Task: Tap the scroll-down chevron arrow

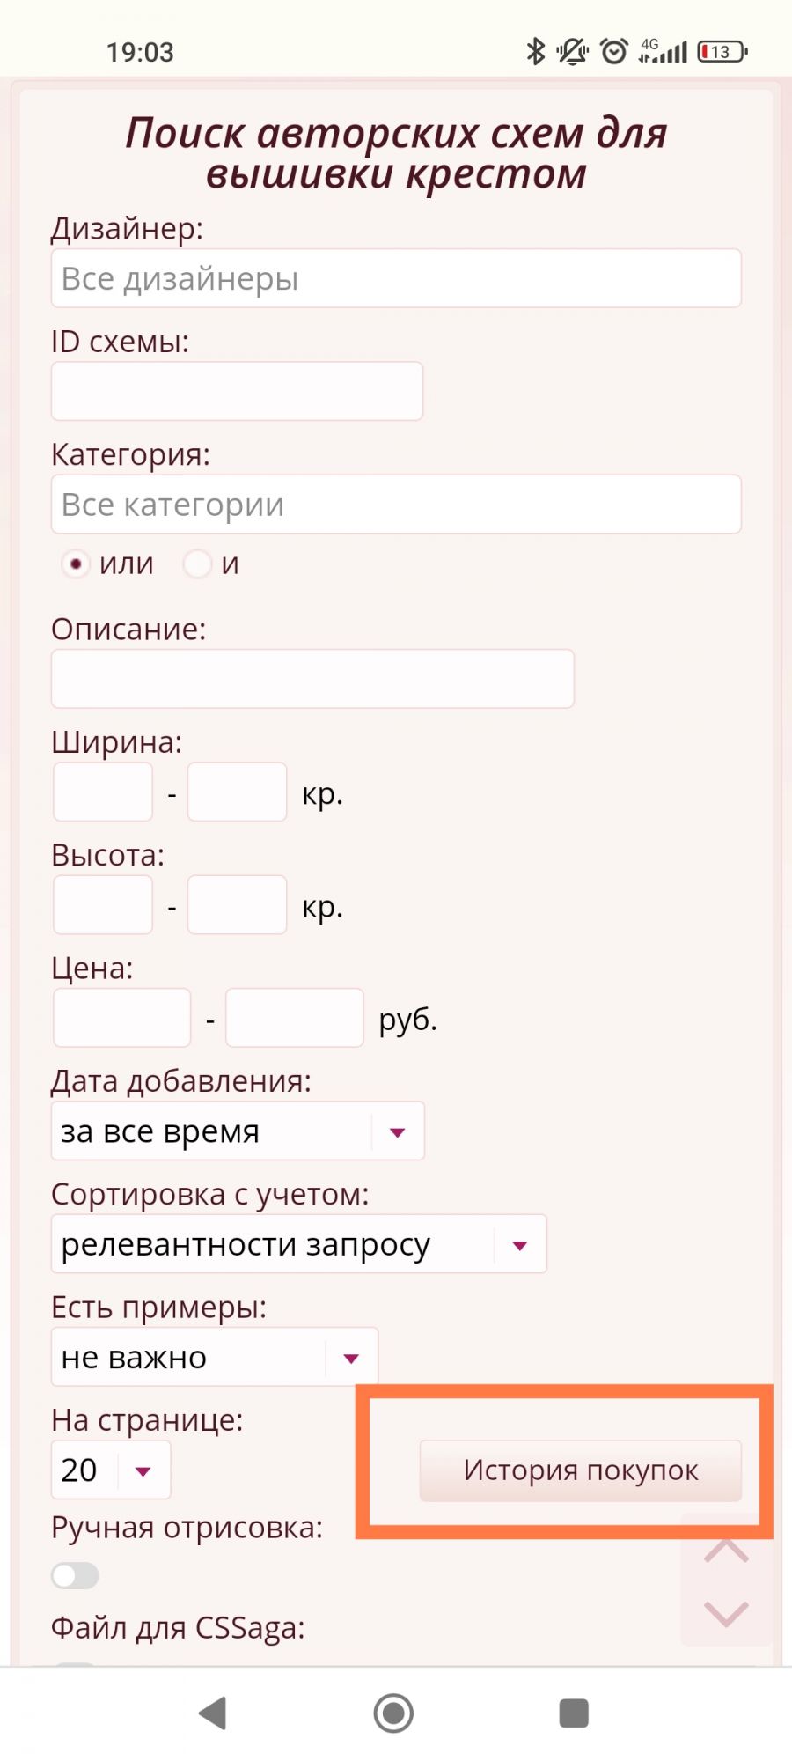Action: coord(726,1613)
